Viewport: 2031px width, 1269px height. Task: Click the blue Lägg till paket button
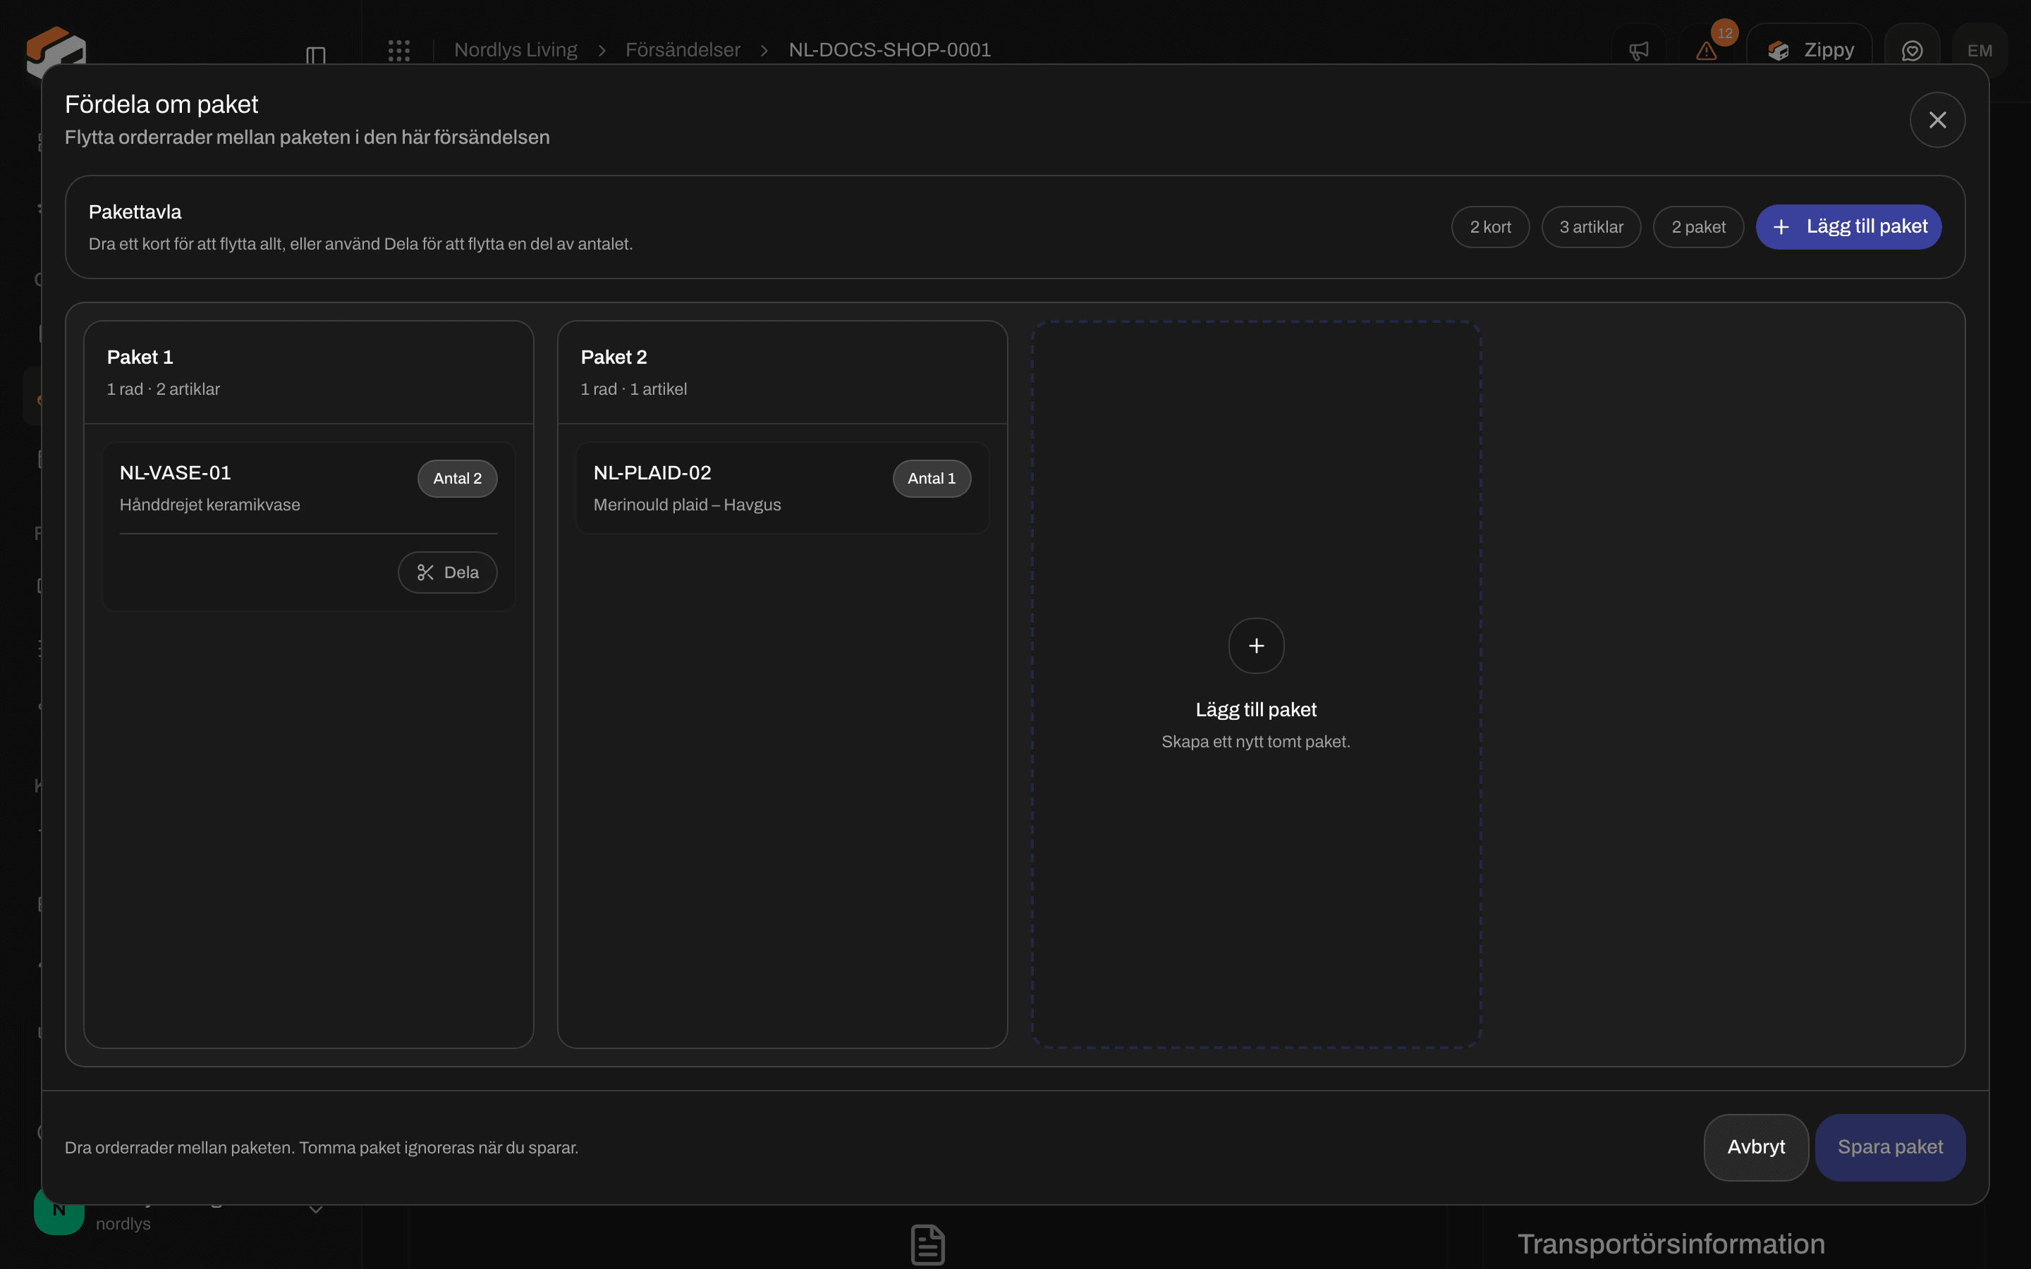[x=1848, y=226]
